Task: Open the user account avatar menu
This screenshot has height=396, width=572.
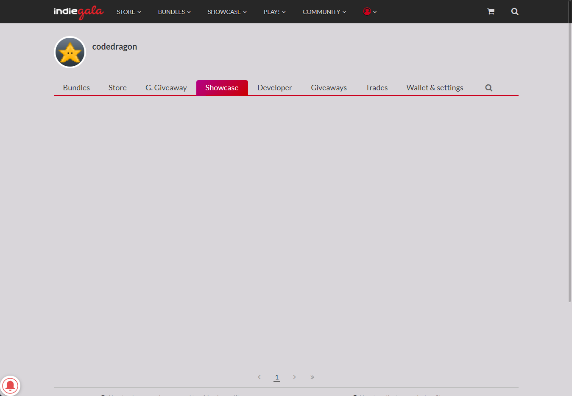Action: (x=370, y=11)
